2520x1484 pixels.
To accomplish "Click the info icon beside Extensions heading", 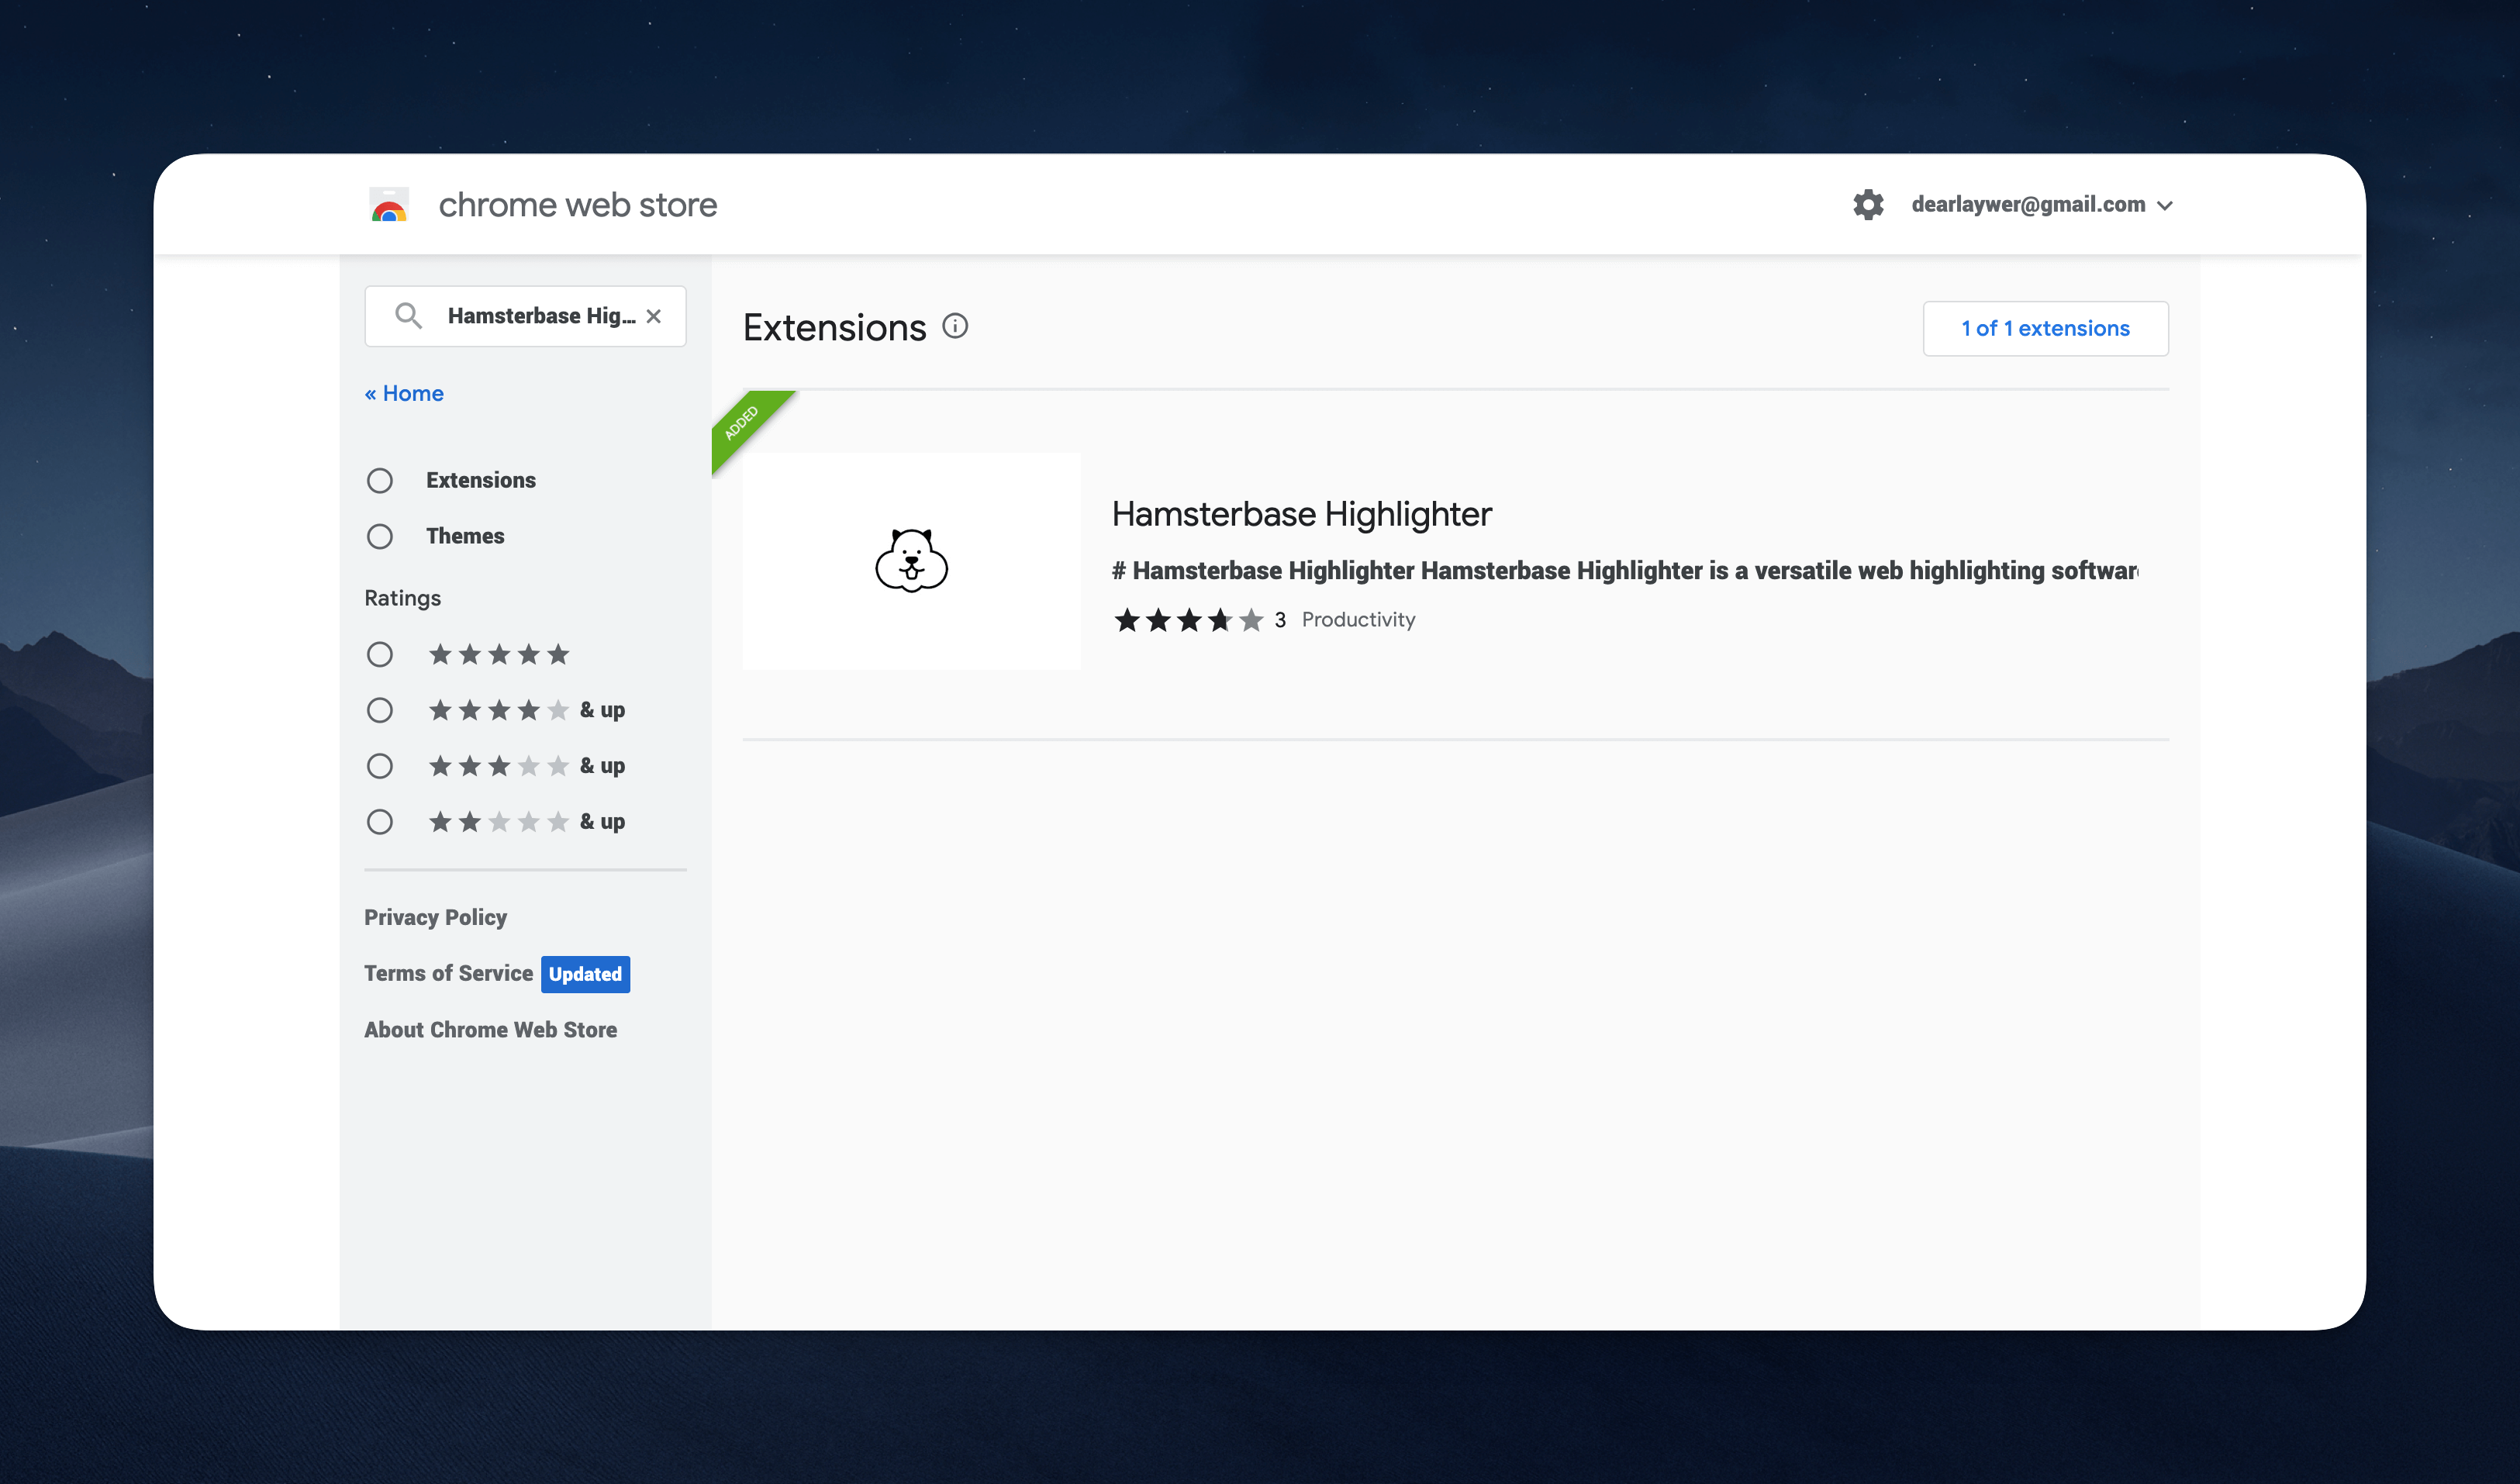I will 955,326.
